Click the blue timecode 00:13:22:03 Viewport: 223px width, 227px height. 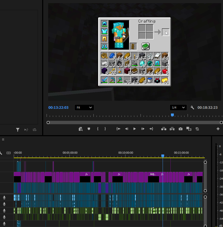58,107
